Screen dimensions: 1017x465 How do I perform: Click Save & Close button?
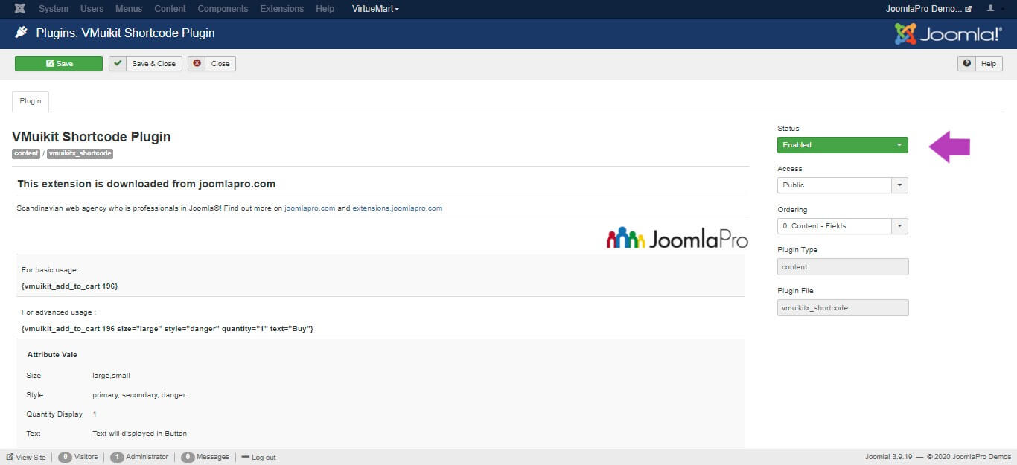pyautogui.click(x=146, y=64)
